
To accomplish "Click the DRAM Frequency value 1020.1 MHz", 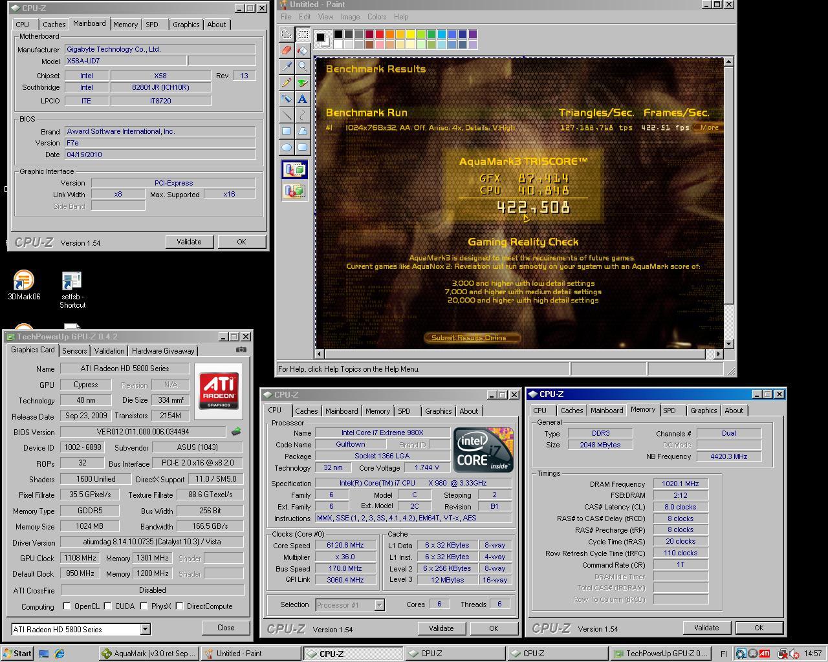I will pyautogui.click(x=681, y=484).
